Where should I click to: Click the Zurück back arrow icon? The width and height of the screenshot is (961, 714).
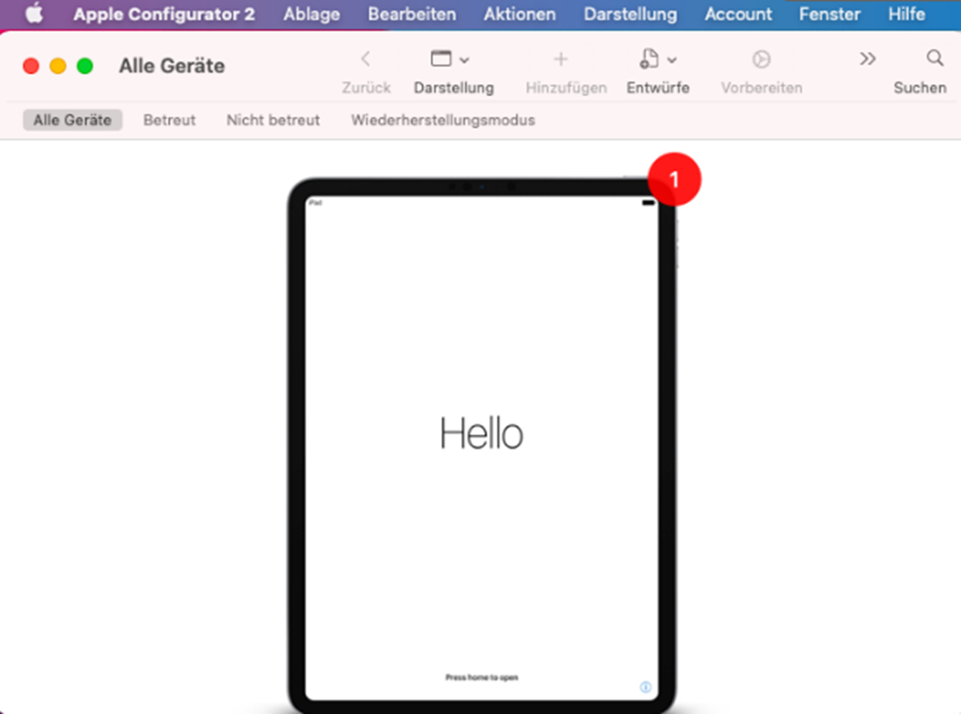(x=365, y=59)
